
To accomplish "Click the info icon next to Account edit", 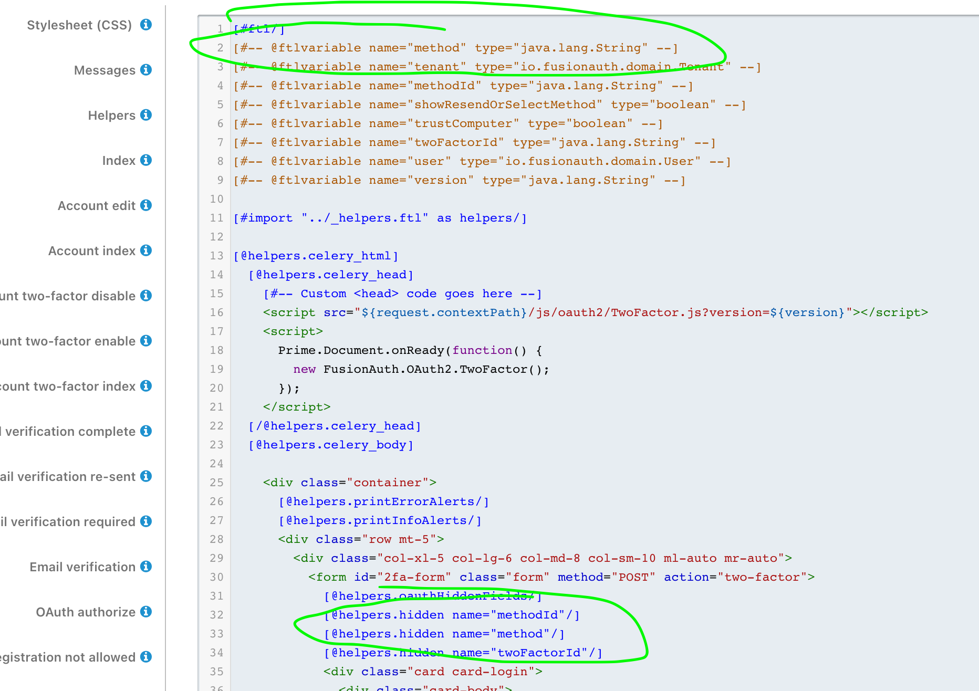I will [145, 205].
